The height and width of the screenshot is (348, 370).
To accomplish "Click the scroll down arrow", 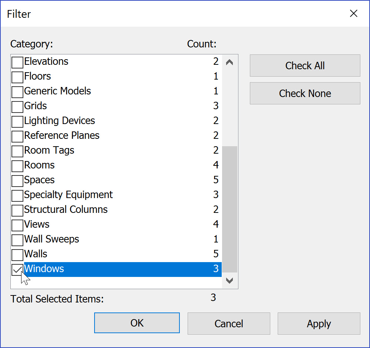I will [229, 281].
